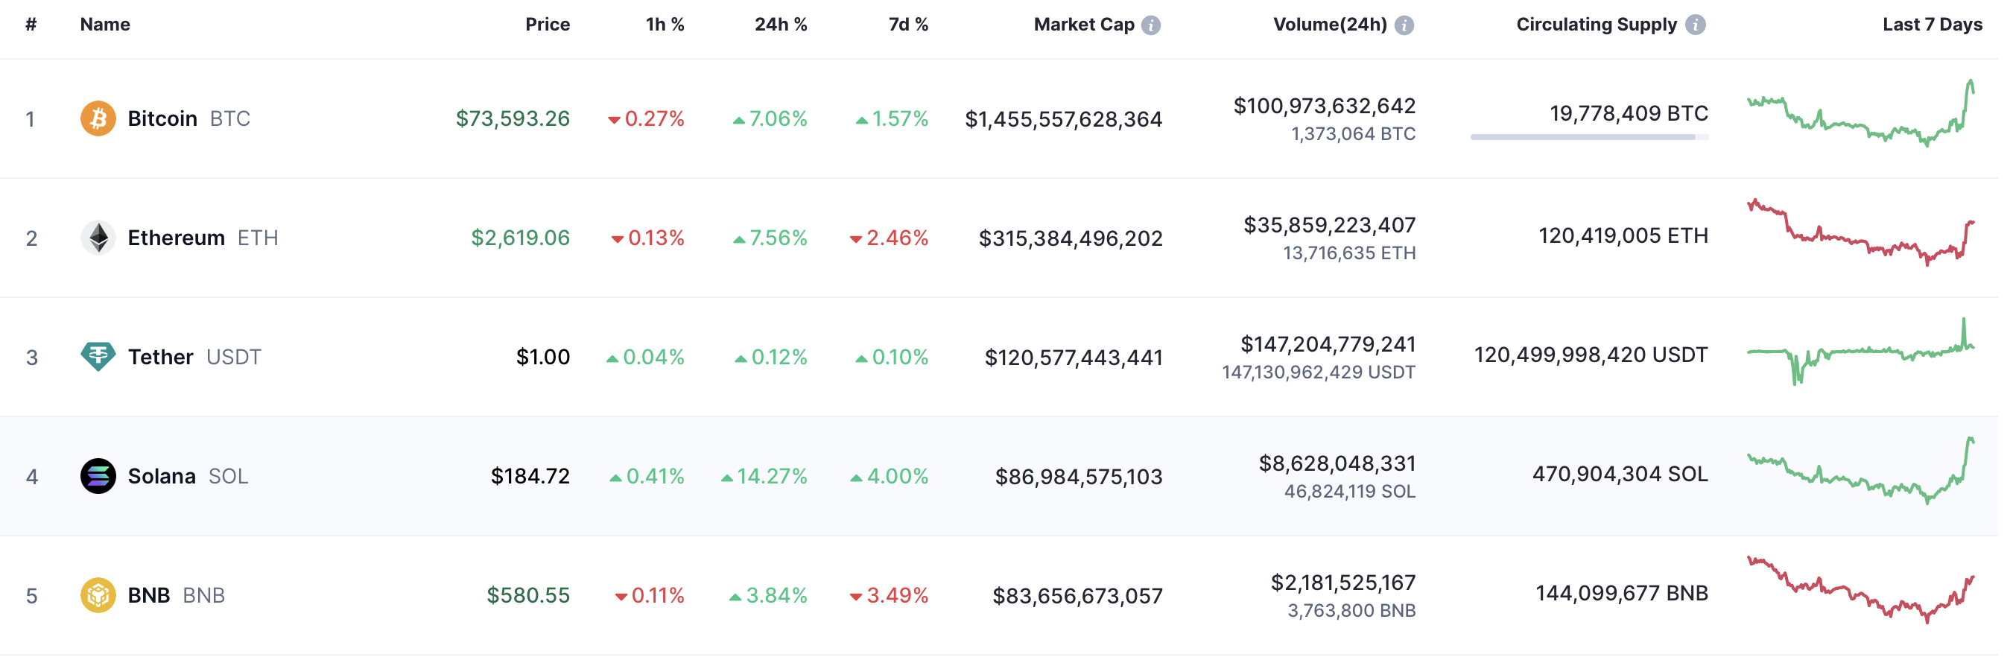
Task: Click the Bitcoin orange logo icon
Action: point(98,118)
